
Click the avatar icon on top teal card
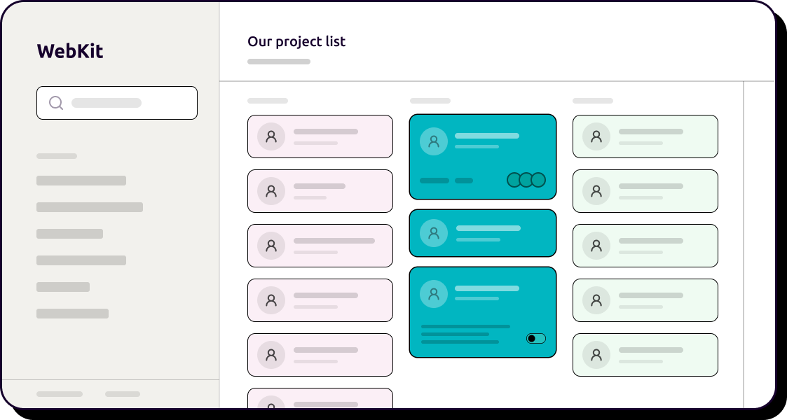click(x=434, y=141)
